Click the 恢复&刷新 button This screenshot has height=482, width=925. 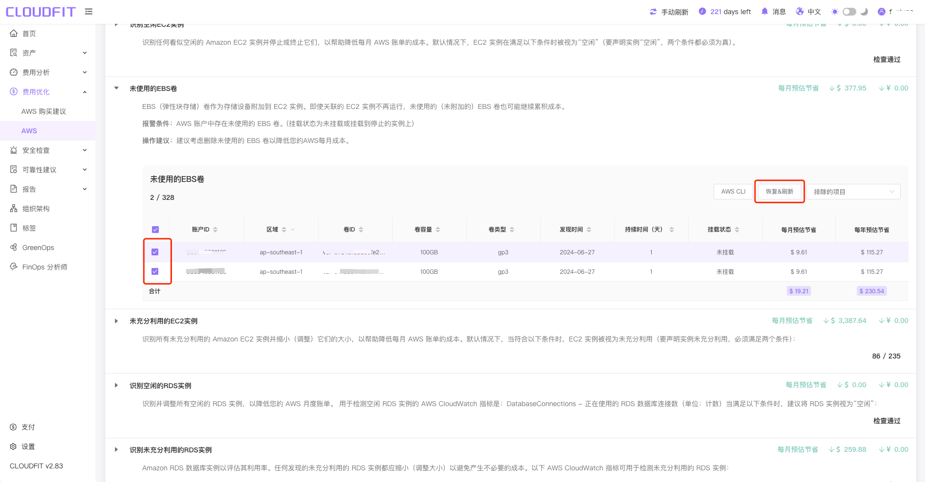(779, 192)
